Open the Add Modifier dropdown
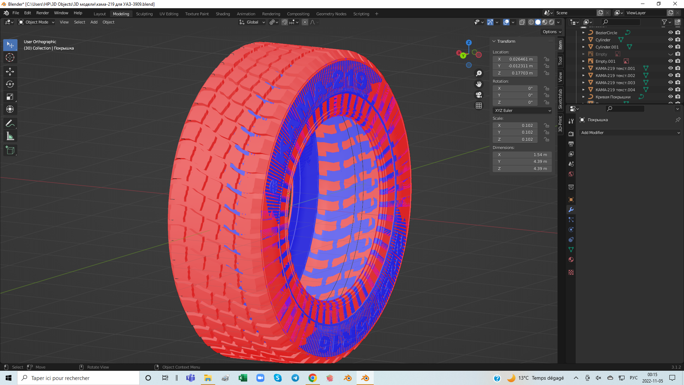The height and width of the screenshot is (385, 684). tap(630, 133)
